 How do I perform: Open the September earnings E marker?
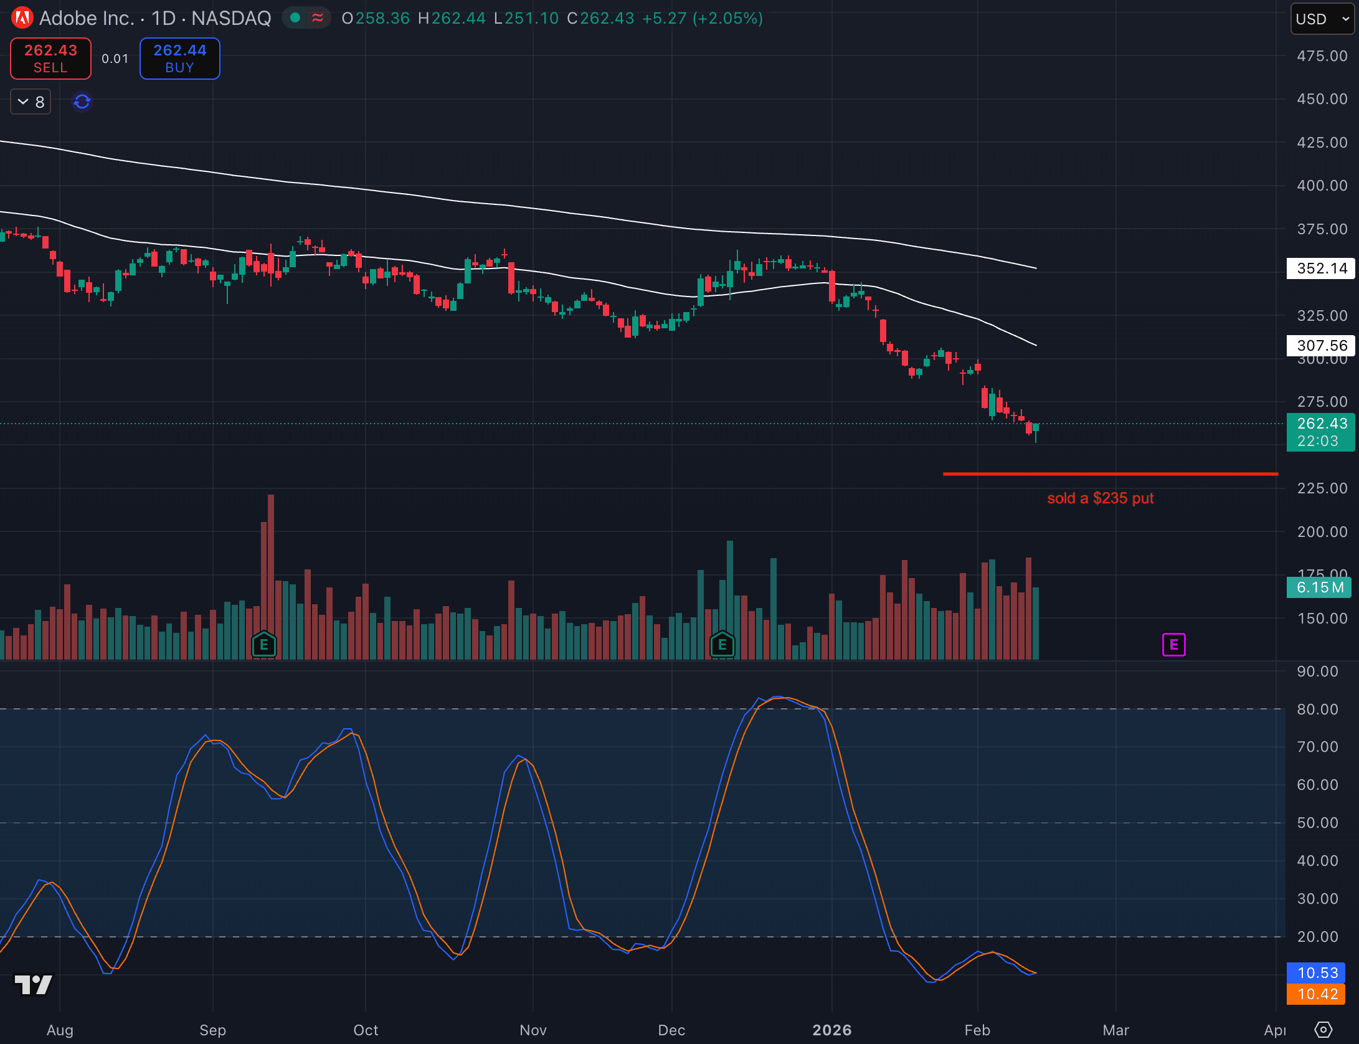(264, 645)
